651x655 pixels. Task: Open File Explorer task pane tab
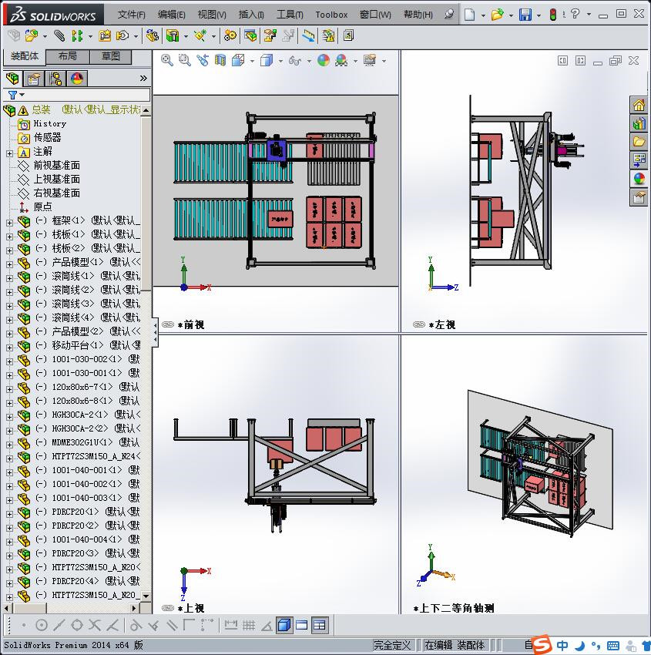tap(639, 142)
